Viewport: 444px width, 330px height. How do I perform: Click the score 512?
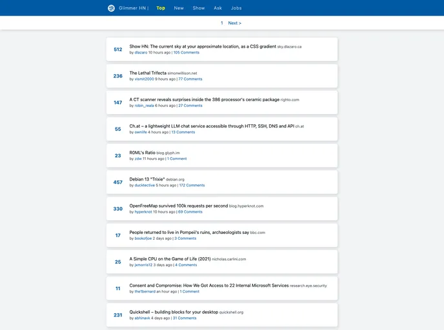[x=118, y=50]
